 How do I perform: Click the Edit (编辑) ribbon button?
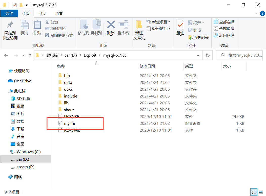[x=195, y=30]
